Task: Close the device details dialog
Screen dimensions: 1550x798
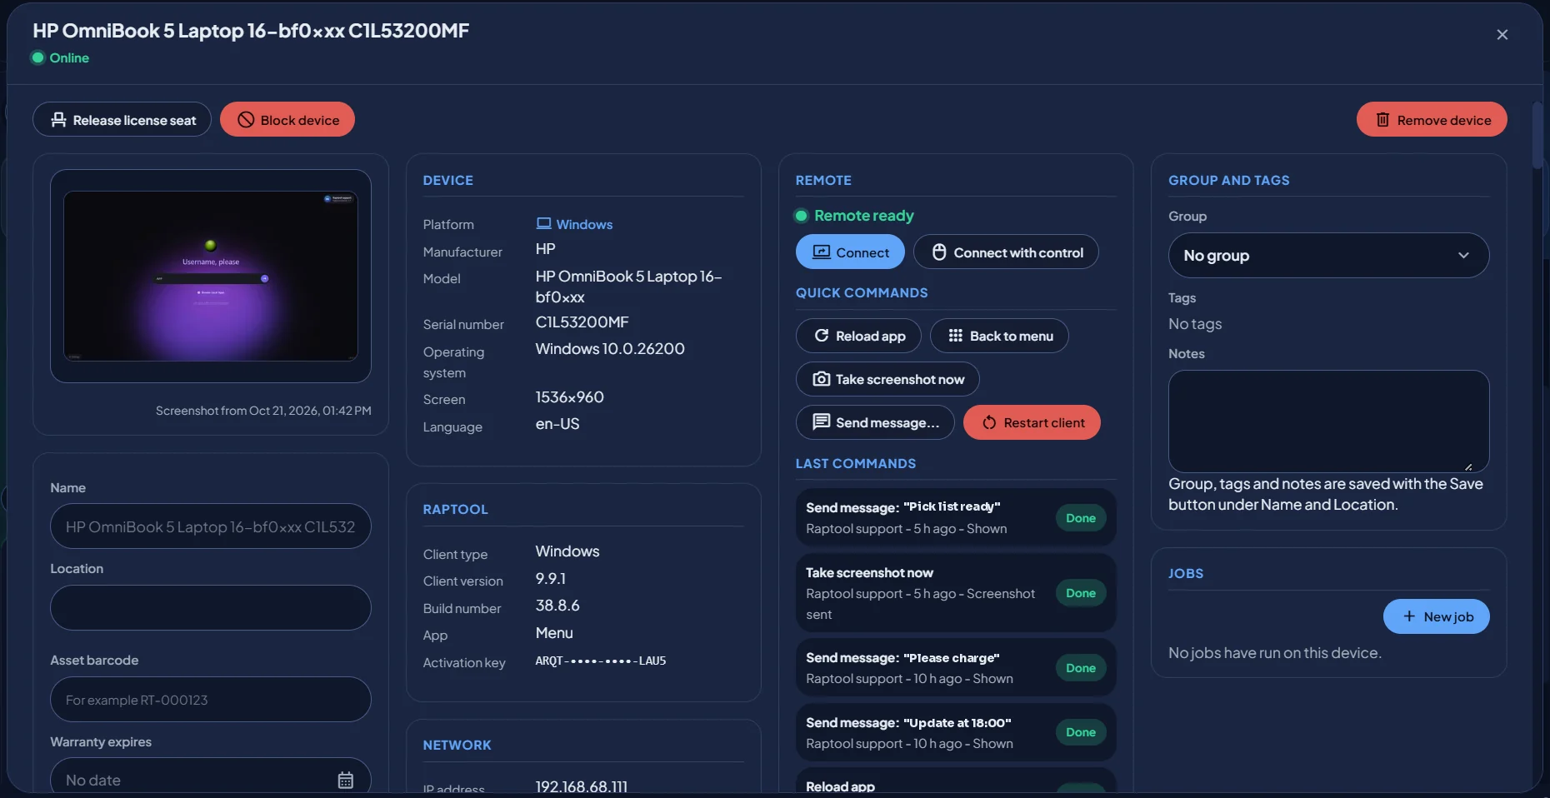Action: click(1502, 35)
